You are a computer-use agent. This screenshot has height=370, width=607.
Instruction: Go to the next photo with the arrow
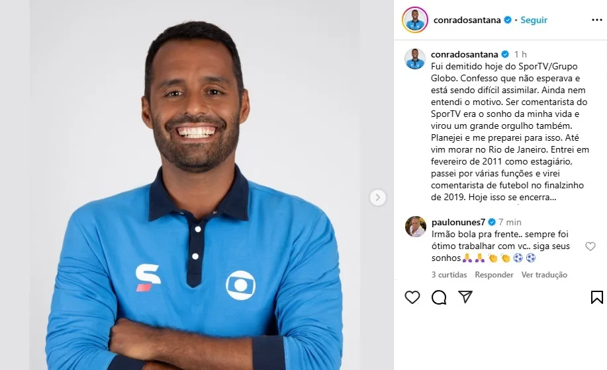[x=378, y=198]
